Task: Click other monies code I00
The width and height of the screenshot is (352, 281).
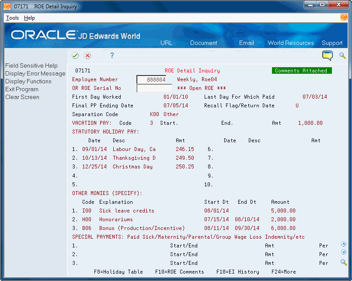Action: pyautogui.click(x=87, y=211)
